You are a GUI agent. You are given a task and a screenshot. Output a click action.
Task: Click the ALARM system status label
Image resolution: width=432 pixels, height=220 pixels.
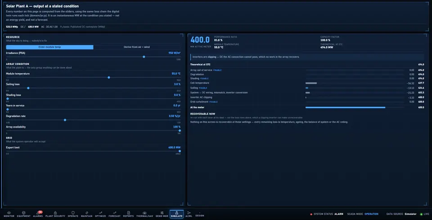339,214
